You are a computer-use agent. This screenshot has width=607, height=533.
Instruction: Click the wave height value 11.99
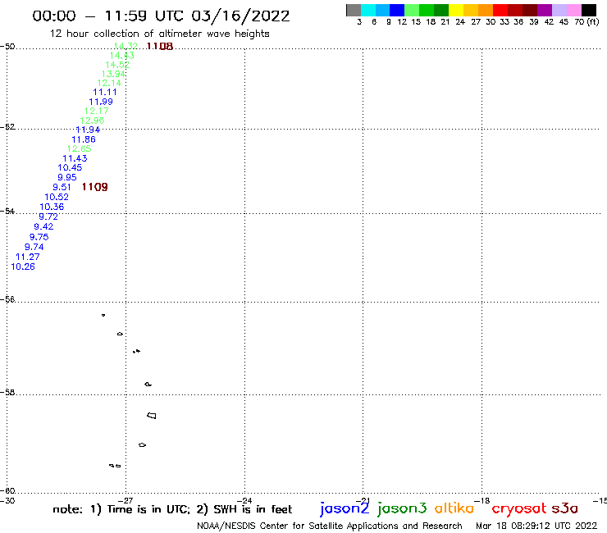click(101, 102)
